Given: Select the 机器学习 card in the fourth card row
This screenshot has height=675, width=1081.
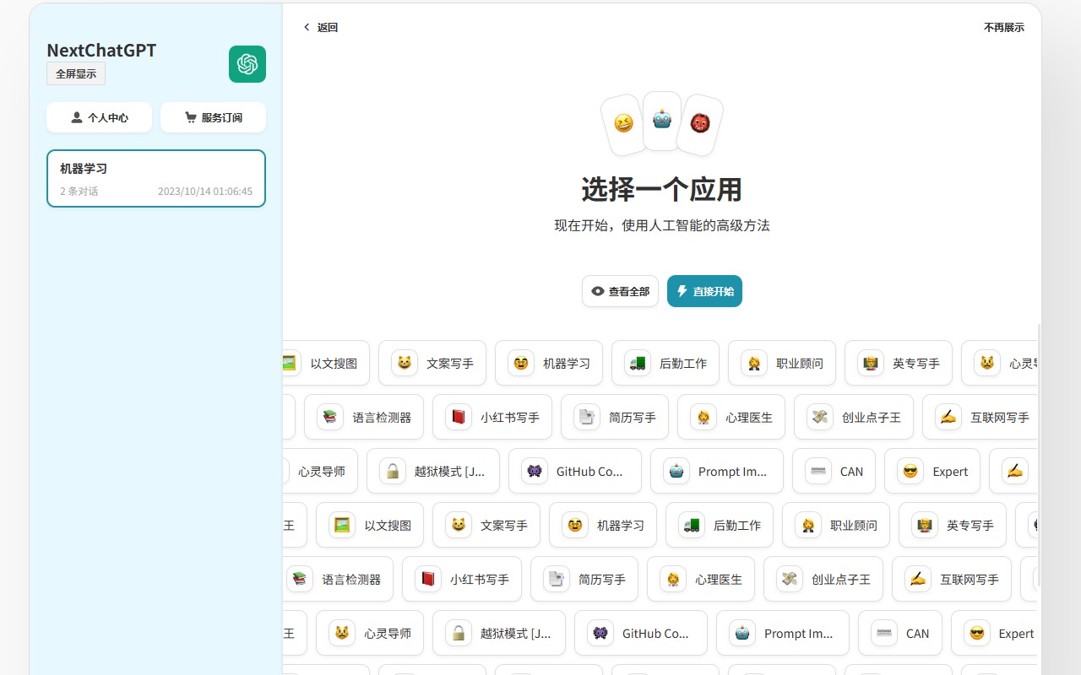Looking at the screenshot, I should [x=603, y=525].
